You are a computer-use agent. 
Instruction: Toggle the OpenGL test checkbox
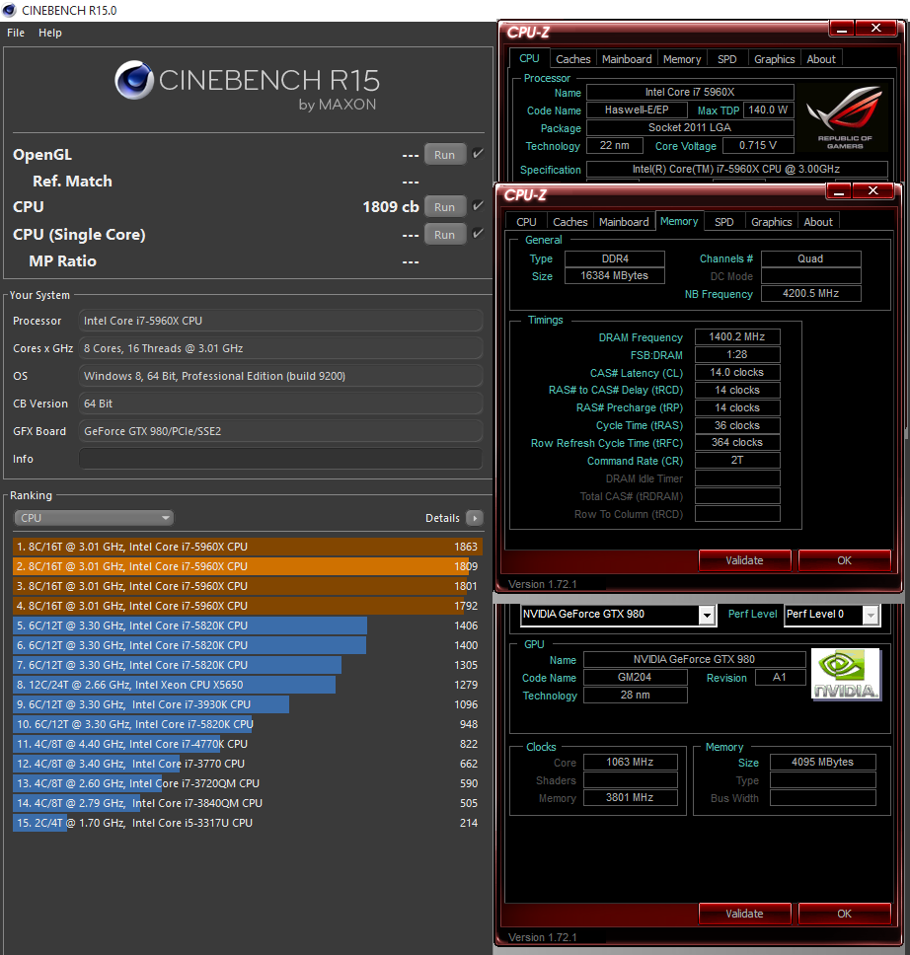[479, 154]
